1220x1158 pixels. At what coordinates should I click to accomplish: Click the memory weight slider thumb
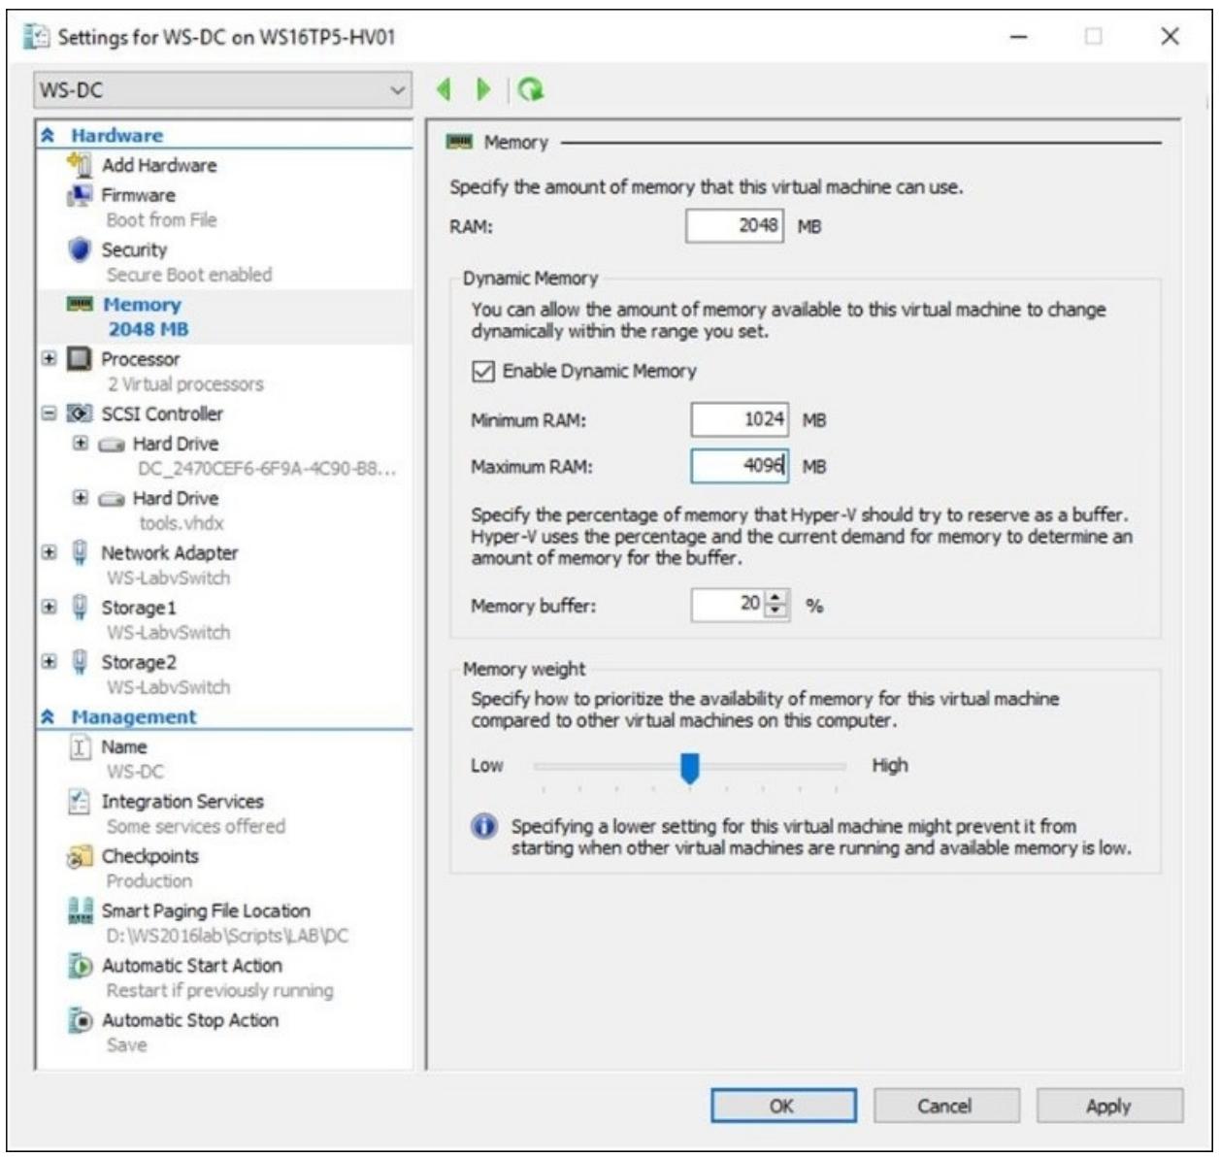click(x=689, y=768)
